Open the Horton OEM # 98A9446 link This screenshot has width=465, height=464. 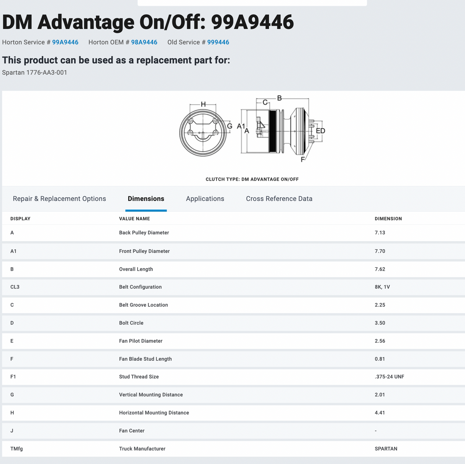point(144,42)
